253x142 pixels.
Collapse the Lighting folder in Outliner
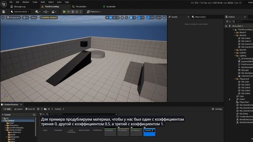coord(235,56)
